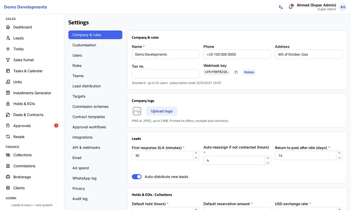Increase First response SLA minutes

(x=196, y=153)
